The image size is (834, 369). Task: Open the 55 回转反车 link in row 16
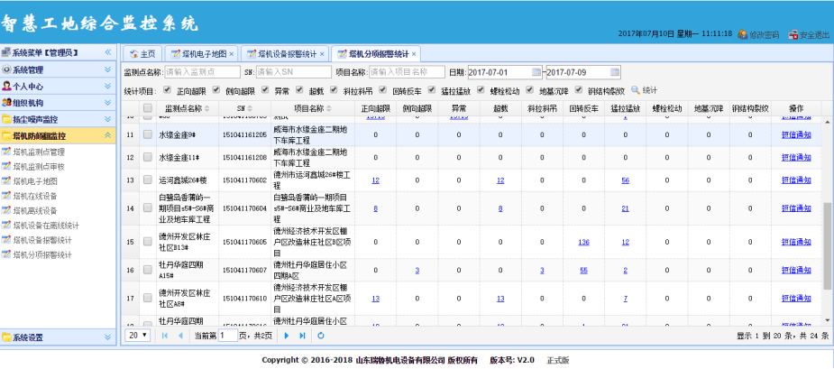tap(583, 271)
